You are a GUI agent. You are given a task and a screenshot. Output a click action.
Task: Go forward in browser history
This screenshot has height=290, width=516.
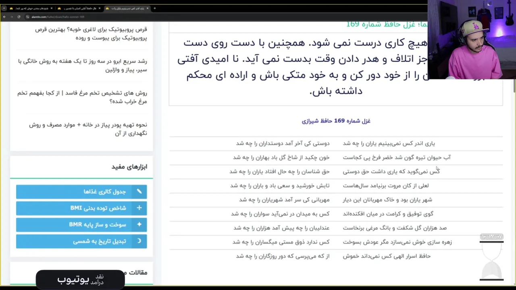(x=11, y=17)
